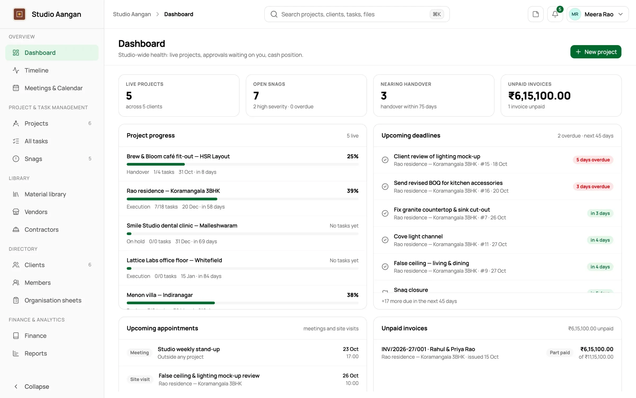Collapse the sidebar
The width and height of the screenshot is (636, 398).
click(52, 387)
